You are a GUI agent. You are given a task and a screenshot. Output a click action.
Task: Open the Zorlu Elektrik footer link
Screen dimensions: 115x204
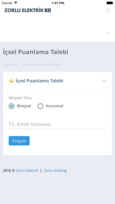coord(27,171)
